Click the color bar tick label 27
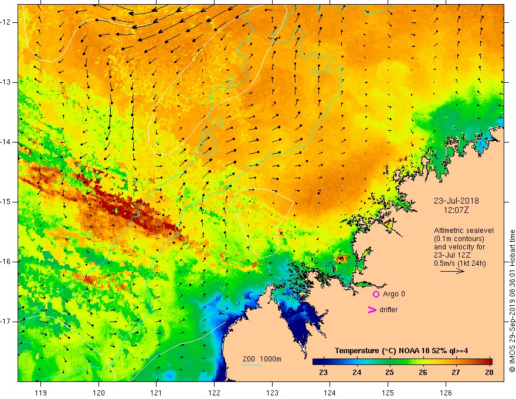Image resolution: width=516 pixels, height=399 pixels. [x=456, y=373]
